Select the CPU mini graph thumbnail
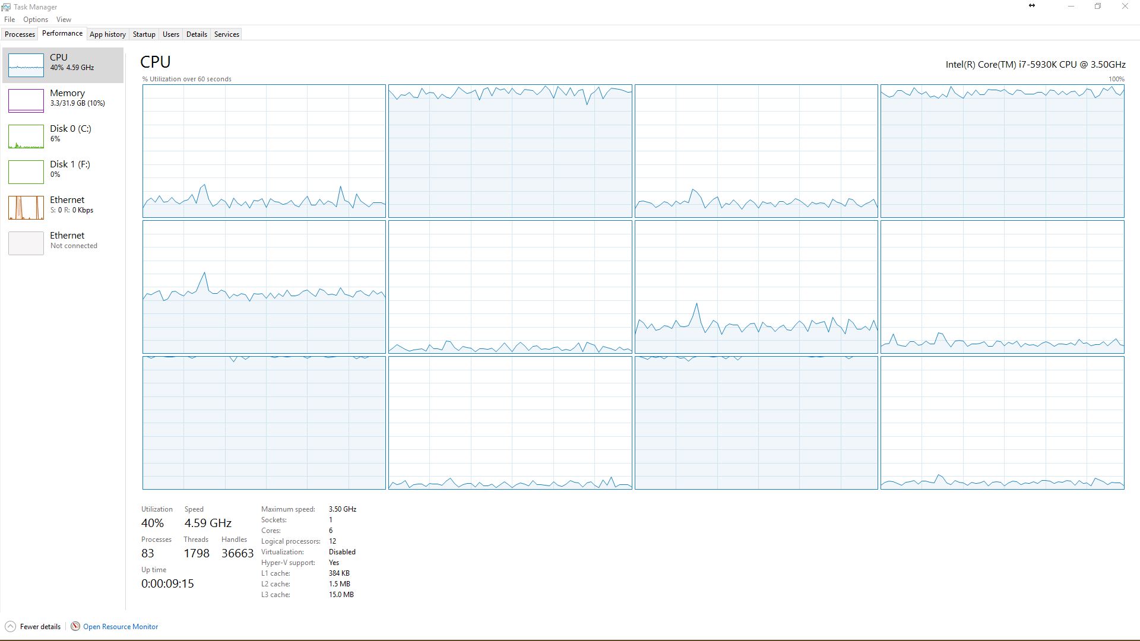 click(26, 65)
